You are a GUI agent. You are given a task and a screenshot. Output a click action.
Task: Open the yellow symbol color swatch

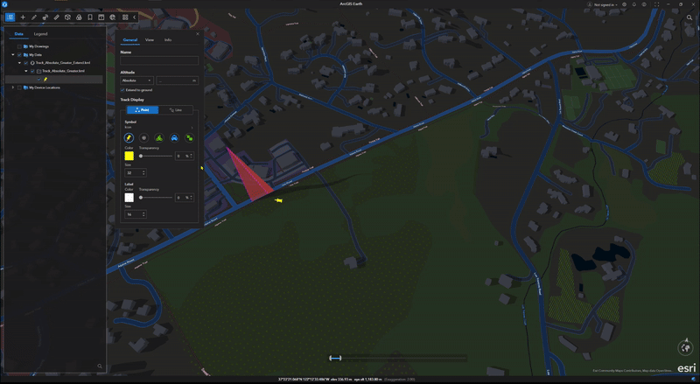(x=129, y=156)
